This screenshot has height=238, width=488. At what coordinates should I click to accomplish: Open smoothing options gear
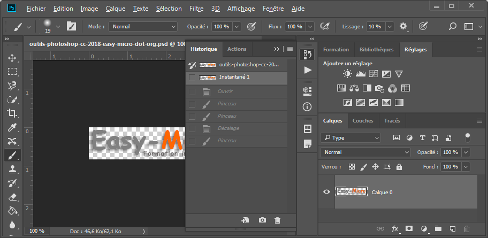[403, 26]
